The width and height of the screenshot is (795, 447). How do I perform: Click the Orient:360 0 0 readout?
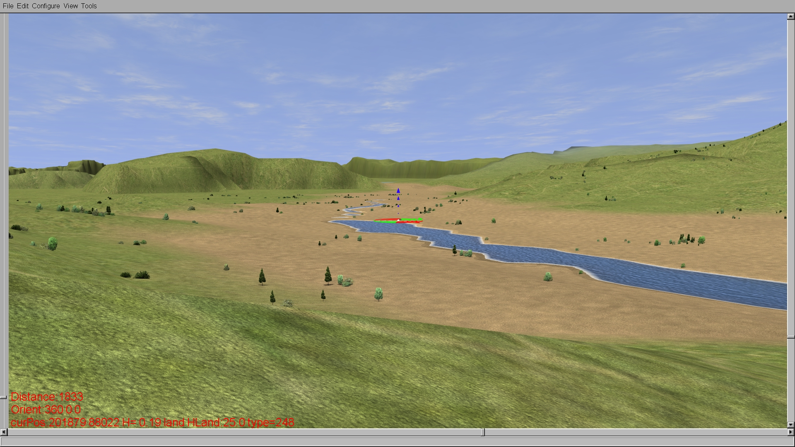(x=46, y=409)
